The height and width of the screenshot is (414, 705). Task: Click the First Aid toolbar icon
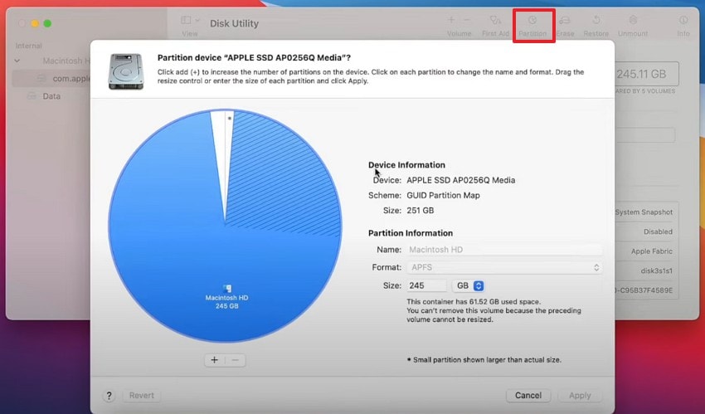pyautogui.click(x=495, y=20)
